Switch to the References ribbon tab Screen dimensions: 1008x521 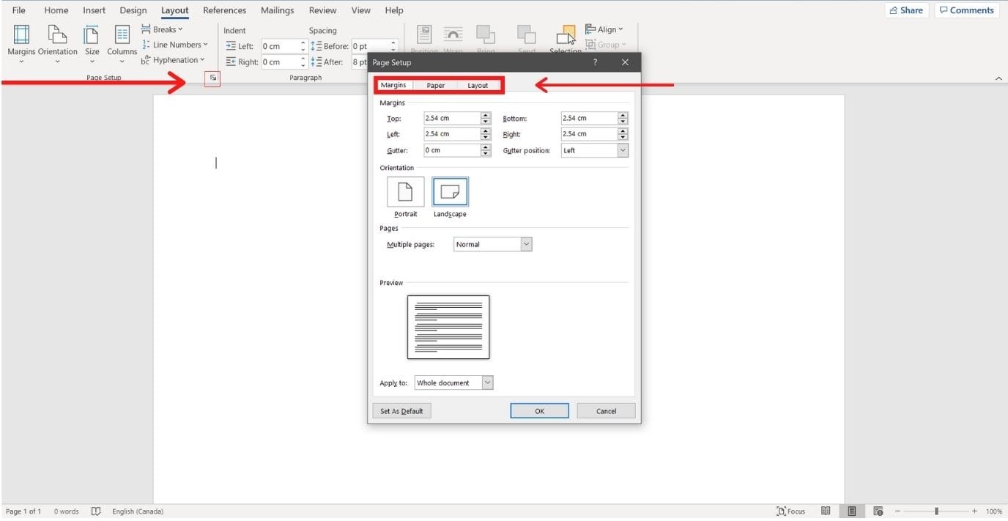click(x=225, y=10)
